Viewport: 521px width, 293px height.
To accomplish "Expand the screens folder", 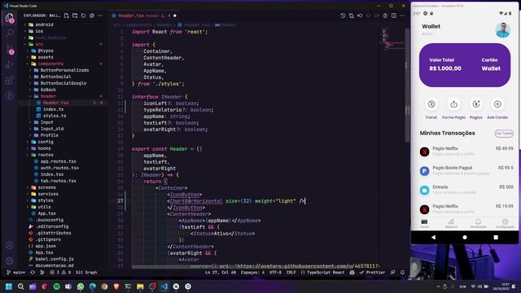I will (47, 187).
